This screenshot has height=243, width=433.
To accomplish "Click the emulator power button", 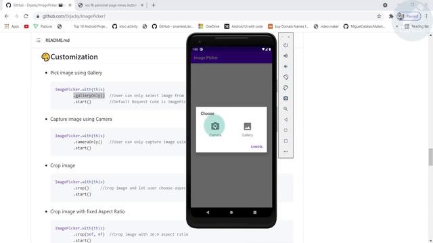I will point(286,45).
